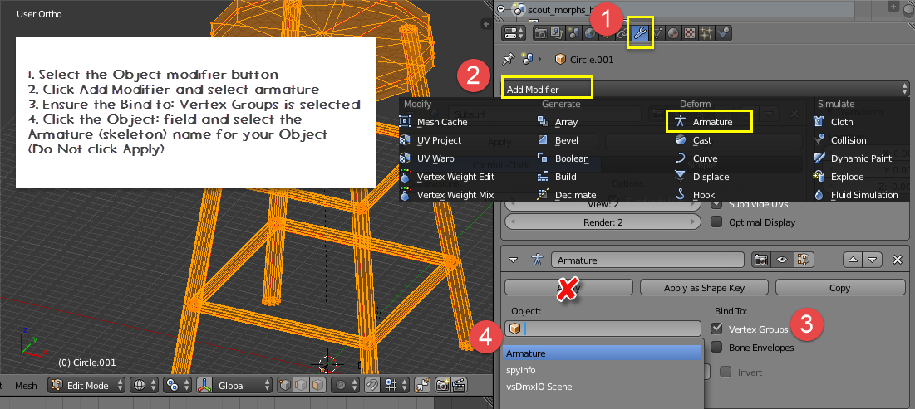
Task: Open the snap element dropdown
Action: click(x=395, y=385)
